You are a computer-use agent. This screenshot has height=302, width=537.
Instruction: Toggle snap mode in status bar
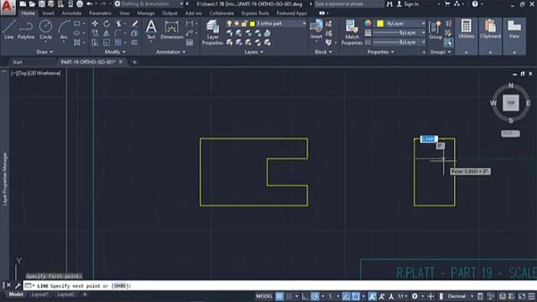click(x=289, y=296)
